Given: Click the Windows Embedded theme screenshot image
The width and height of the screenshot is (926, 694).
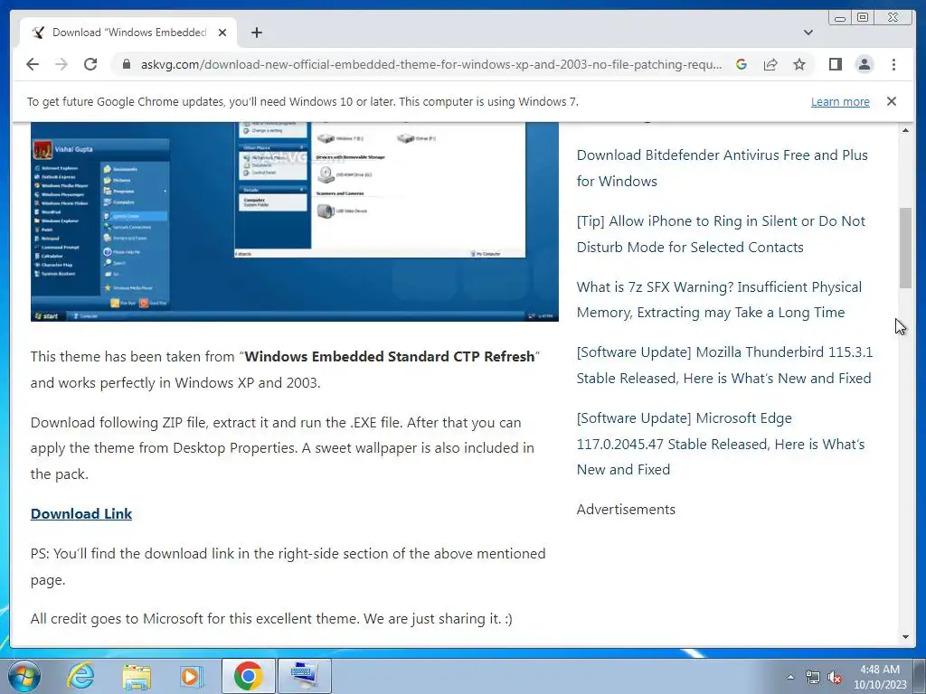Looking at the screenshot, I should (294, 221).
